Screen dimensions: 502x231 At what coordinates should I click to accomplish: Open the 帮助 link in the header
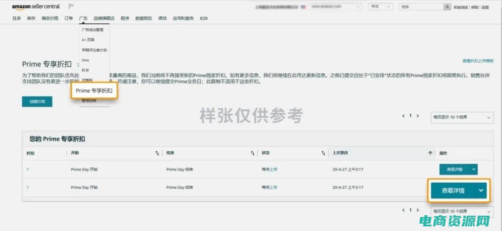pos(475,7)
